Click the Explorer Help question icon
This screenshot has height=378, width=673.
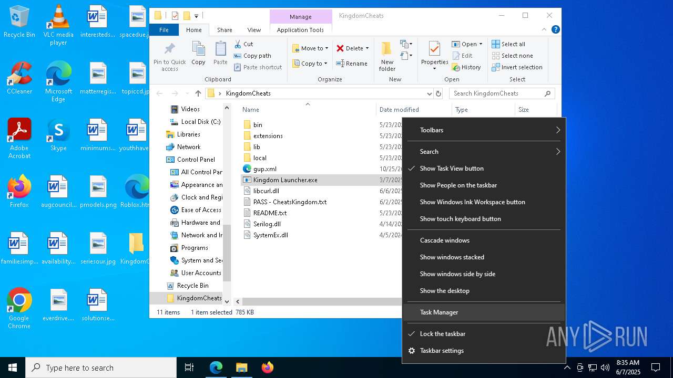(x=556, y=30)
